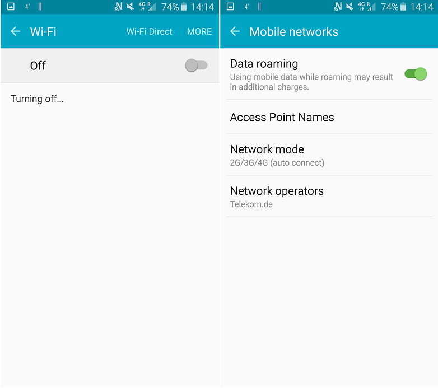
Task: Tap the NFC icon in left status bar
Action: pyautogui.click(x=118, y=6)
